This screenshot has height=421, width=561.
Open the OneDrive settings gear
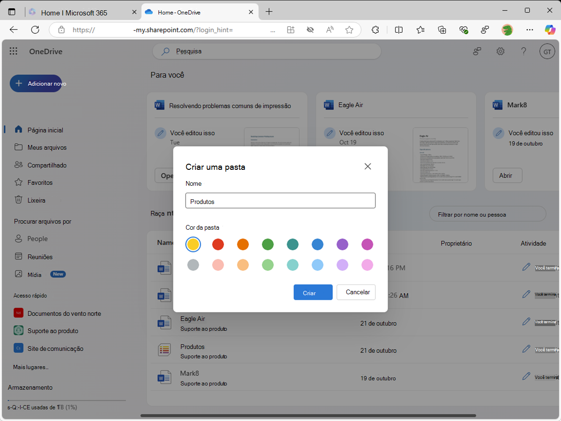(500, 51)
